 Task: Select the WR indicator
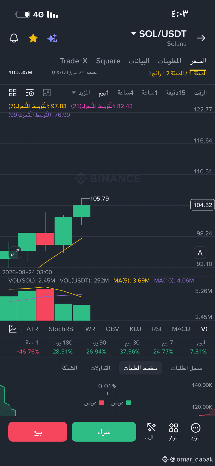tap(90, 329)
